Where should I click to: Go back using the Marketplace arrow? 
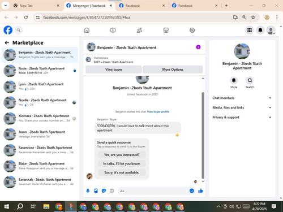pos(7,43)
